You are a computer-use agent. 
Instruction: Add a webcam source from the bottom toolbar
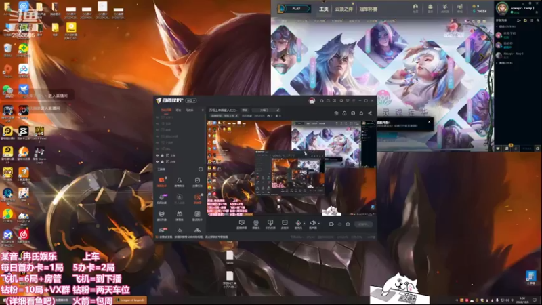256,224
